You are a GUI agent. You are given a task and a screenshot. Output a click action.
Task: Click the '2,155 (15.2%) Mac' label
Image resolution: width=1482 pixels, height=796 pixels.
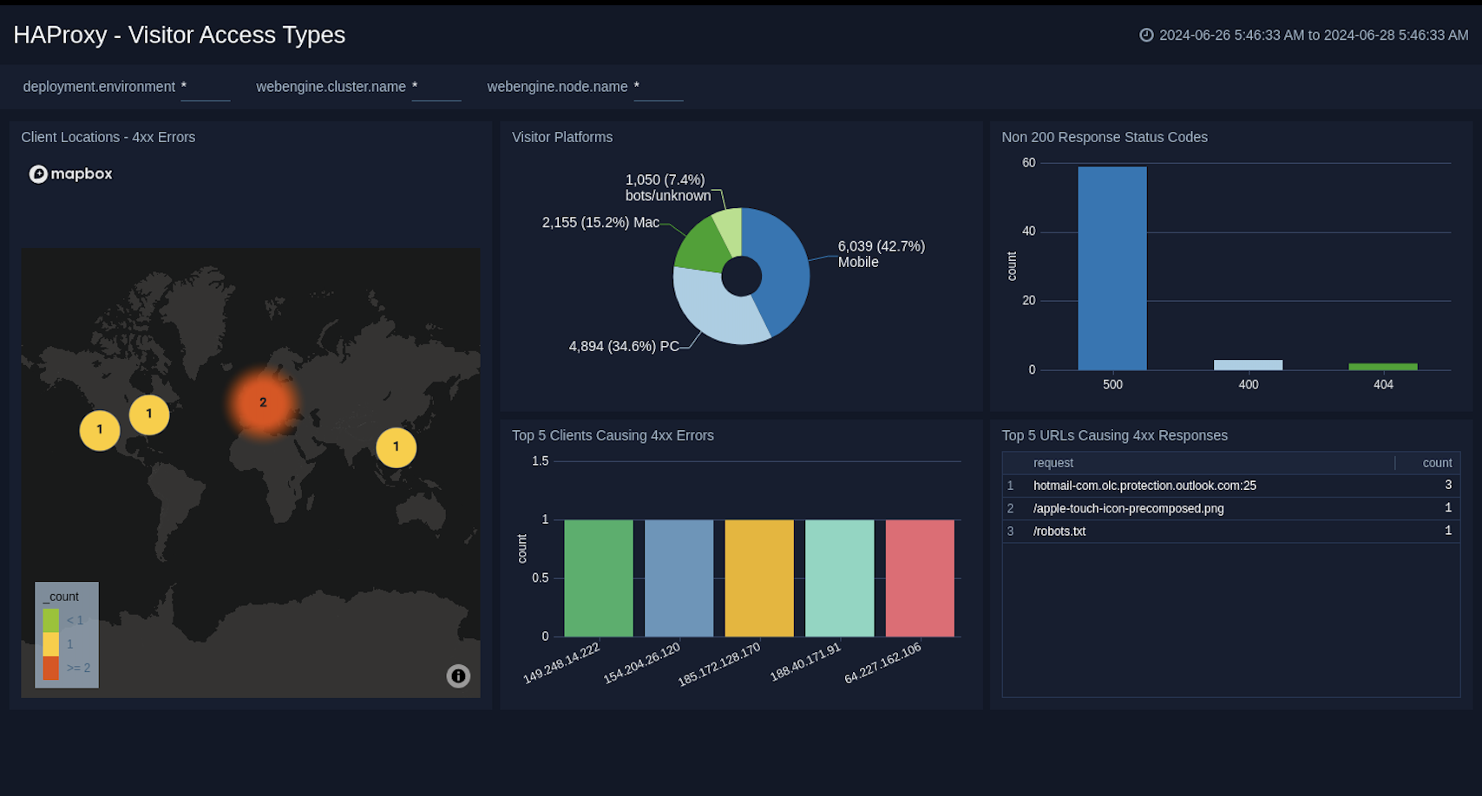pos(600,222)
